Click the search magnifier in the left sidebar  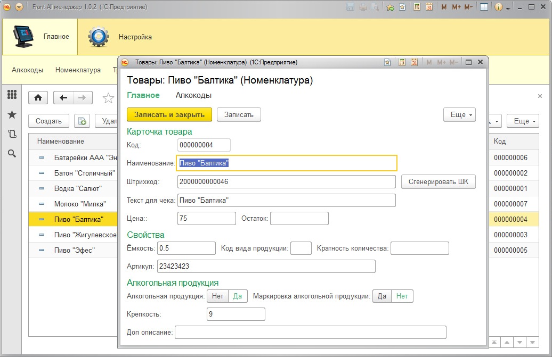tap(12, 154)
